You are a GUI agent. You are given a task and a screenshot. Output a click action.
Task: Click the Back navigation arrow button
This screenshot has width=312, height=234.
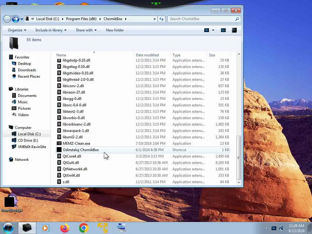(x=7, y=19)
